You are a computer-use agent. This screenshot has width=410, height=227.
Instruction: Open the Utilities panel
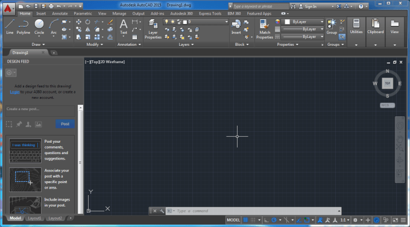356,26
